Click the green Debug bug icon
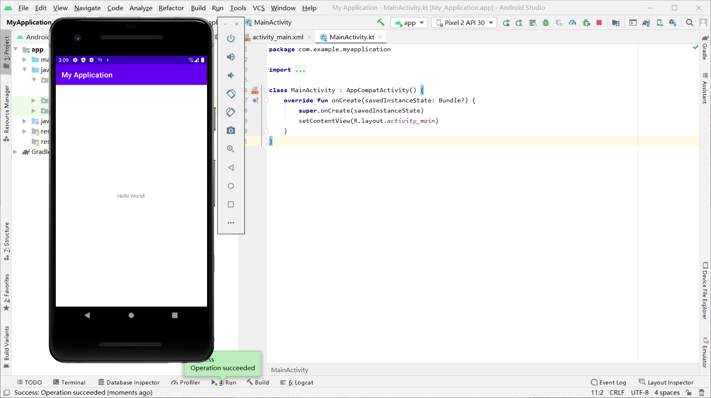Image resolution: width=711 pixels, height=398 pixels. coord(546,23)
